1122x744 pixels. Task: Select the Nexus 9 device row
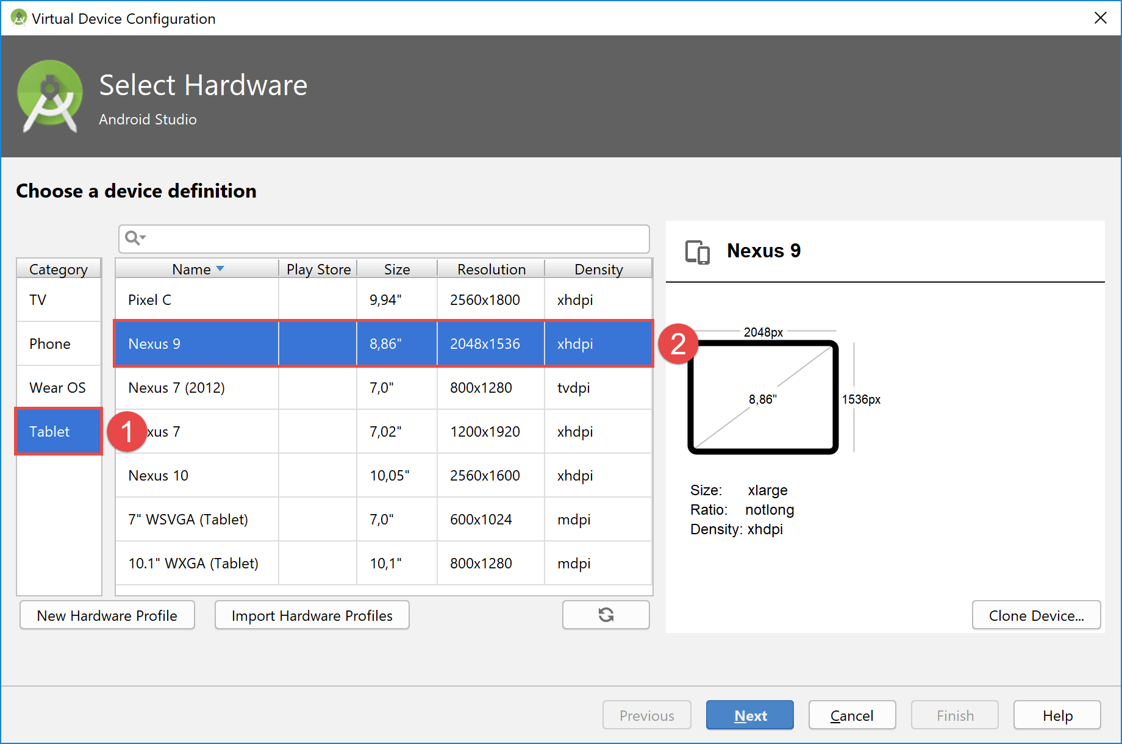(384, 343)
